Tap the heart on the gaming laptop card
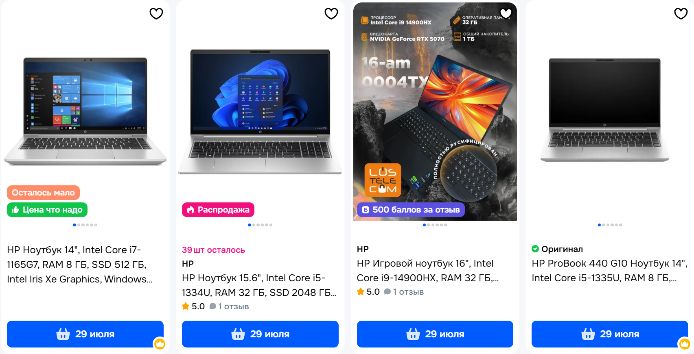694x354 pixels. (506, 13)
